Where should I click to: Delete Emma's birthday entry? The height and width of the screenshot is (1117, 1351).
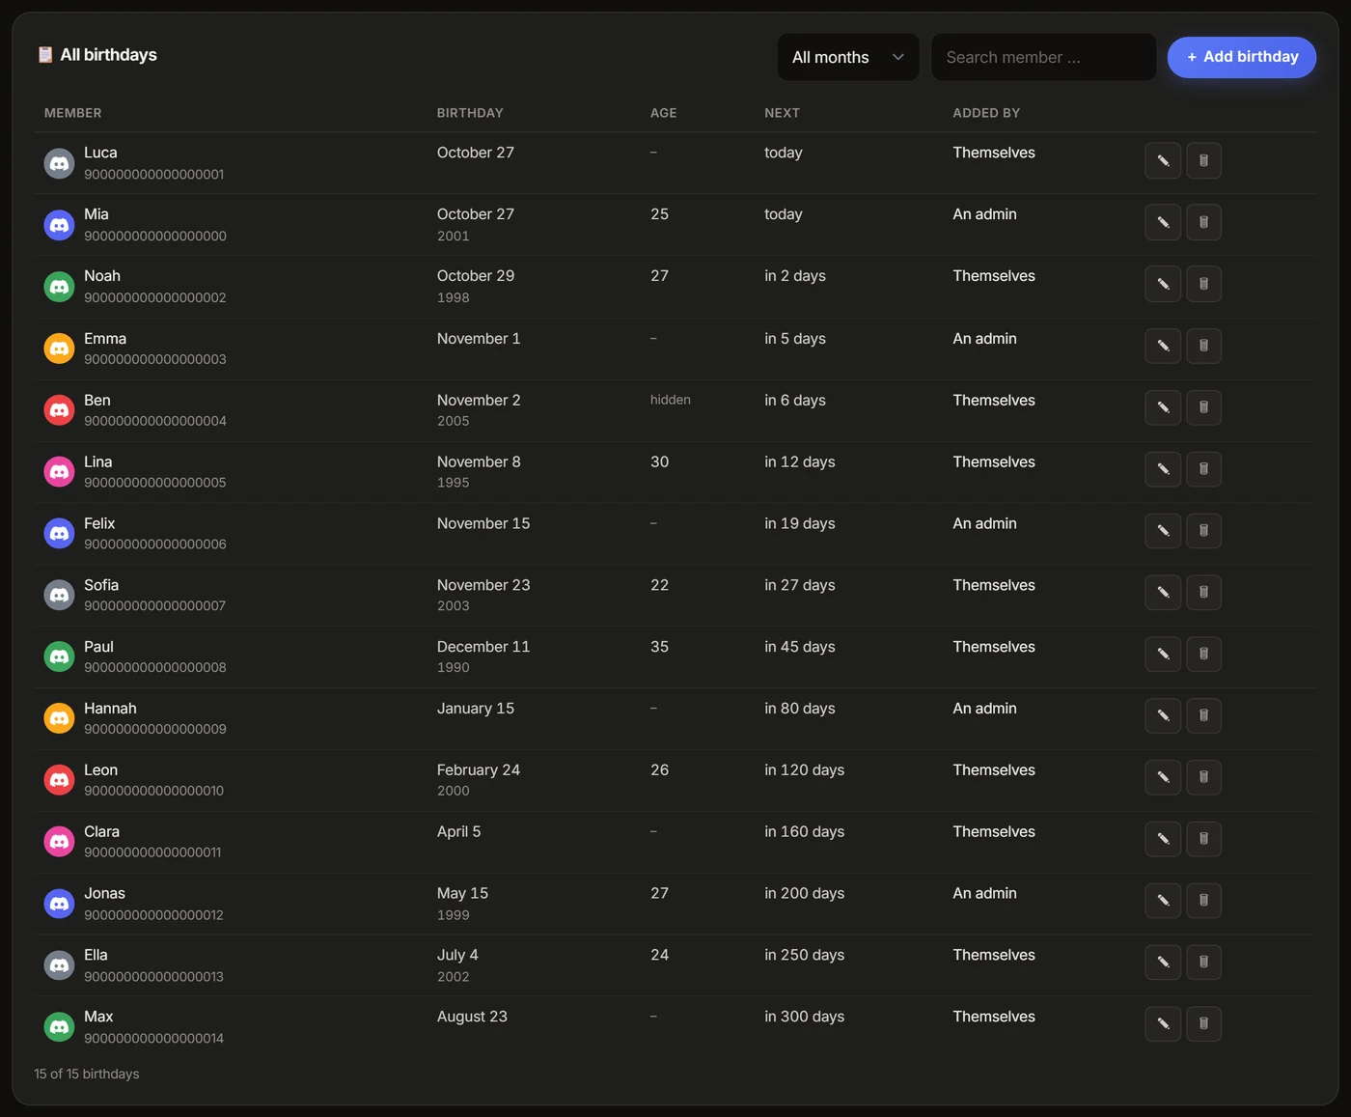(1203, 346)
